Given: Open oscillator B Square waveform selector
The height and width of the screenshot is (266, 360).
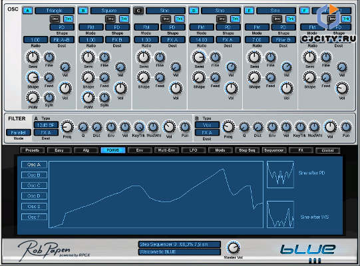Looking at the screenshot, I should click(110, 11).
